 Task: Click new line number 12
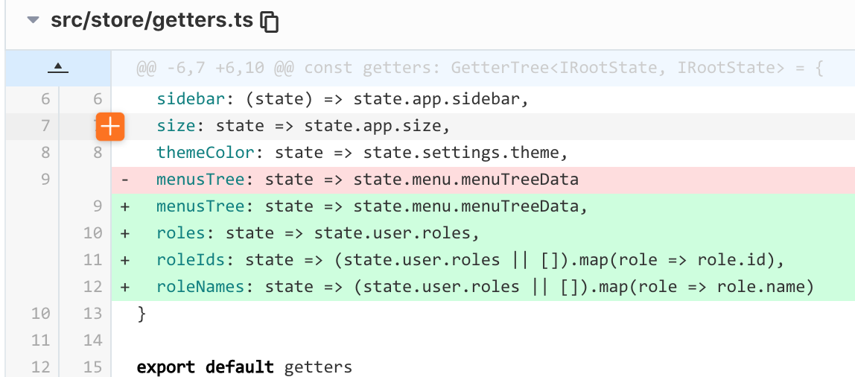tap(92, 287)
